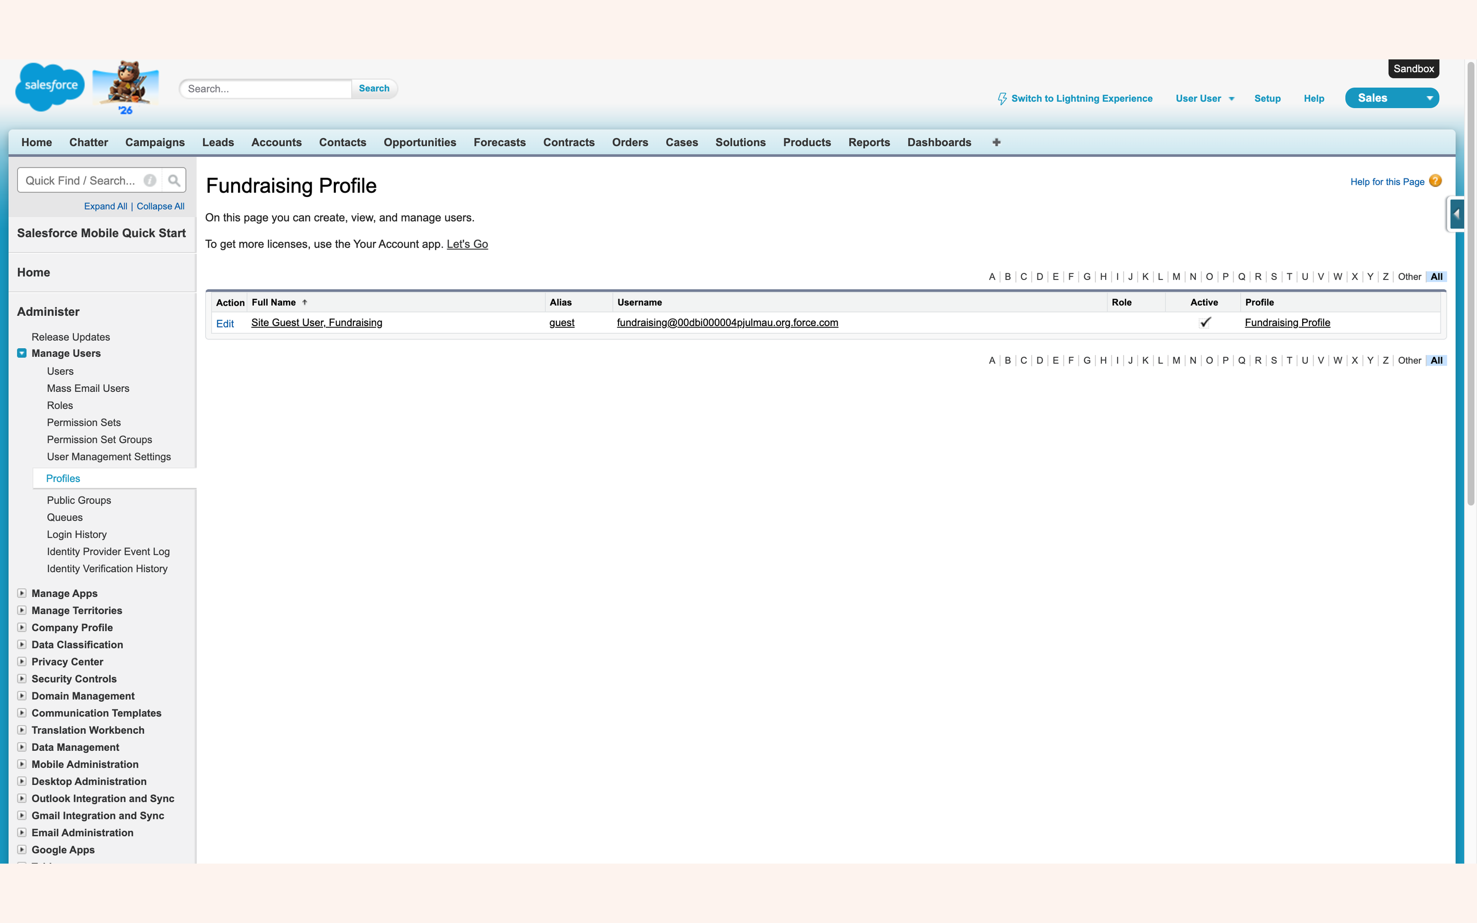Viewport: 1477px width, 923px height.
Task: Open the User User account dropdown
Action: [x=1205, y=98]
